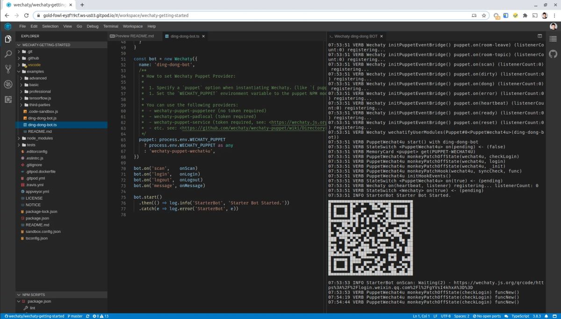561x319 pixels.
Task: Open the Selection menu
Action: click(50, 26)
